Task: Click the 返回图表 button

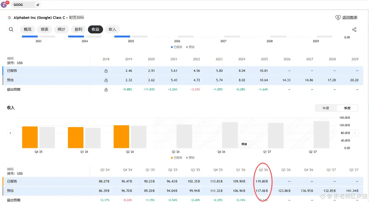Action: [x=346, y=18]
